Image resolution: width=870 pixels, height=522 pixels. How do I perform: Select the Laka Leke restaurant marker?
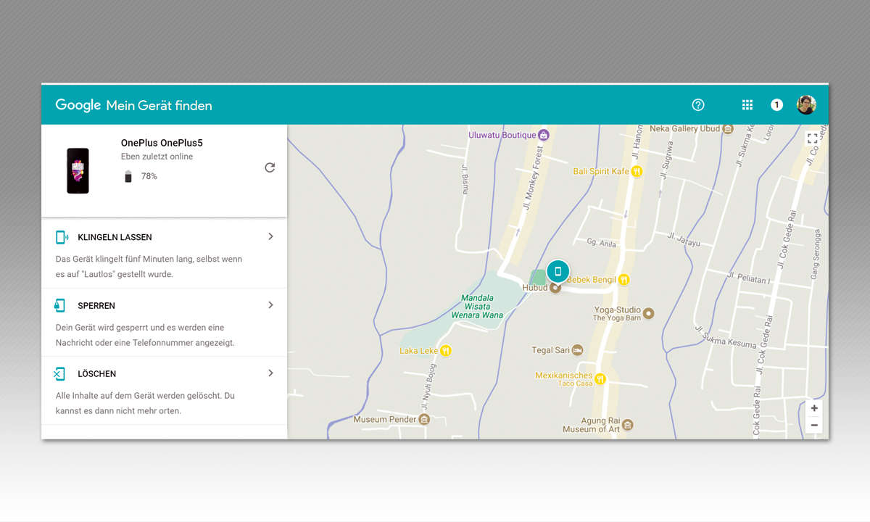(446, 351)
